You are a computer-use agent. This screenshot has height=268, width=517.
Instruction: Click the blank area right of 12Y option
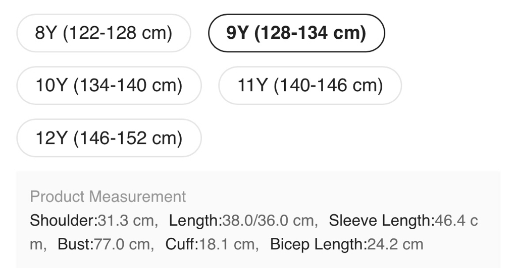pyautogui.click(x=353, y=138)
